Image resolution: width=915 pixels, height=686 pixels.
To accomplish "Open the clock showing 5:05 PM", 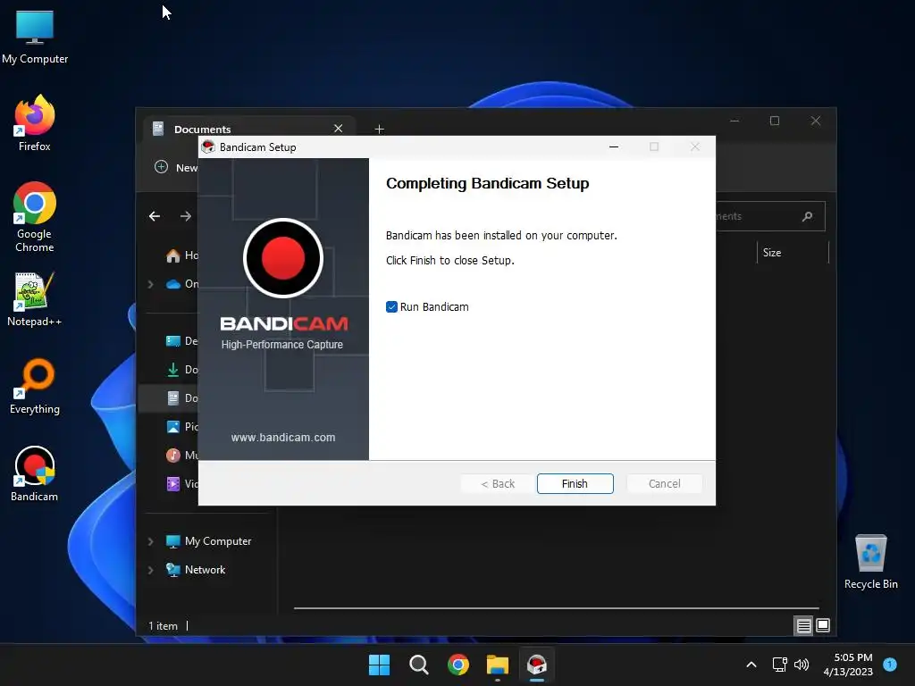I will (848, 665).
